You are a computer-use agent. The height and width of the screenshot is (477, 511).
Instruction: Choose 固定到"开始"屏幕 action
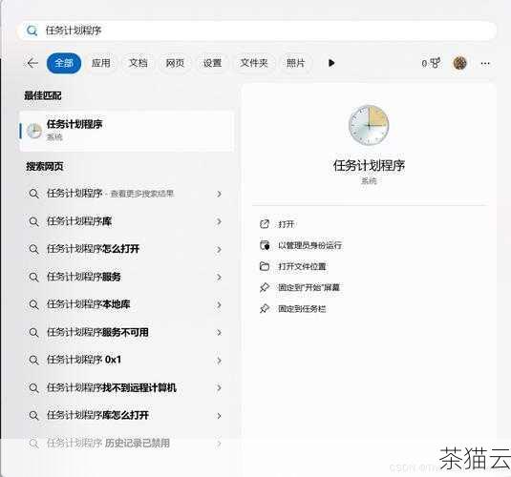(309, 287)
